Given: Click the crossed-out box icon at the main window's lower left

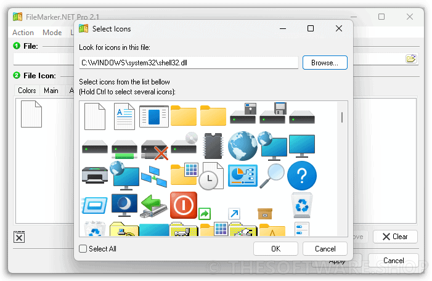Looking at the screenshot, I should (19, 237).
